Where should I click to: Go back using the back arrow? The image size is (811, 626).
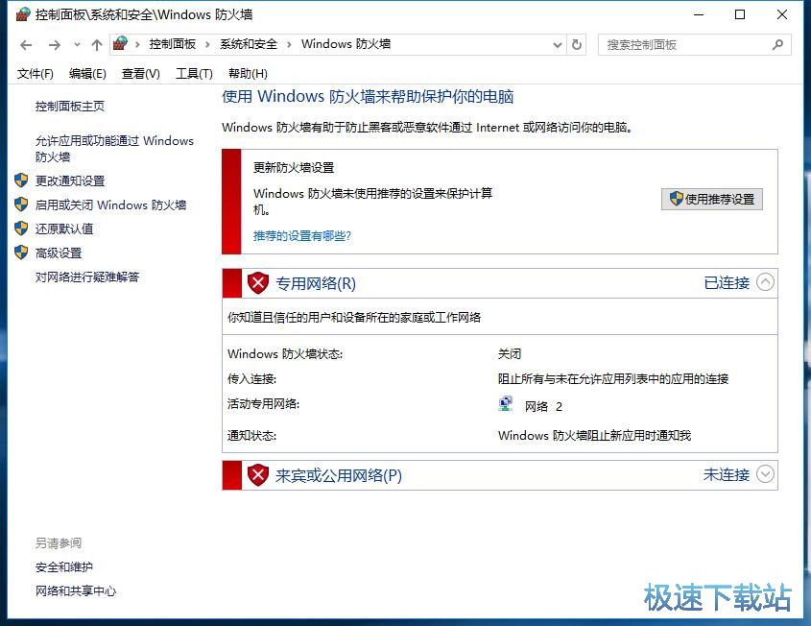coord(26,45)
